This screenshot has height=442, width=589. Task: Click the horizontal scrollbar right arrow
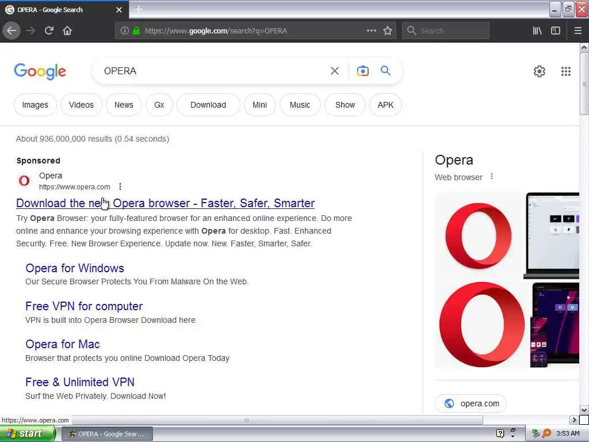(573, 420)
